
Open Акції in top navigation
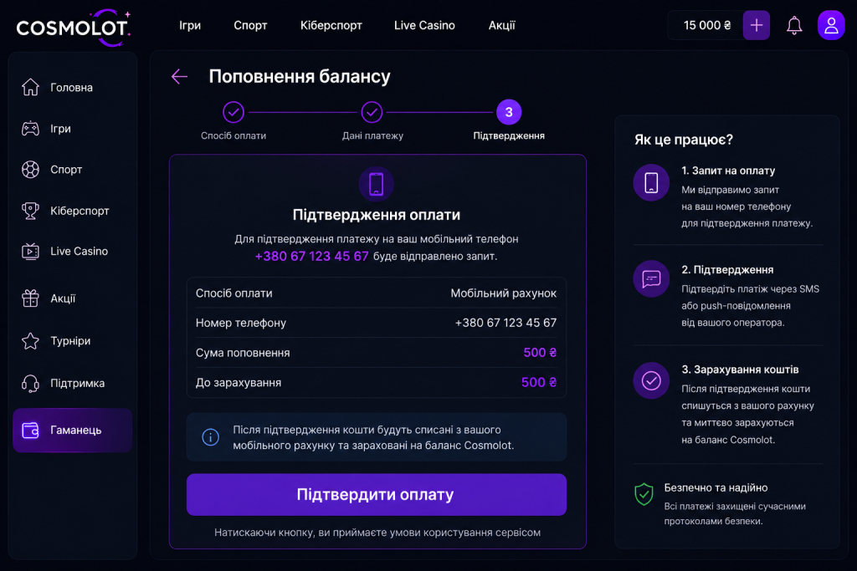(502, 26)
